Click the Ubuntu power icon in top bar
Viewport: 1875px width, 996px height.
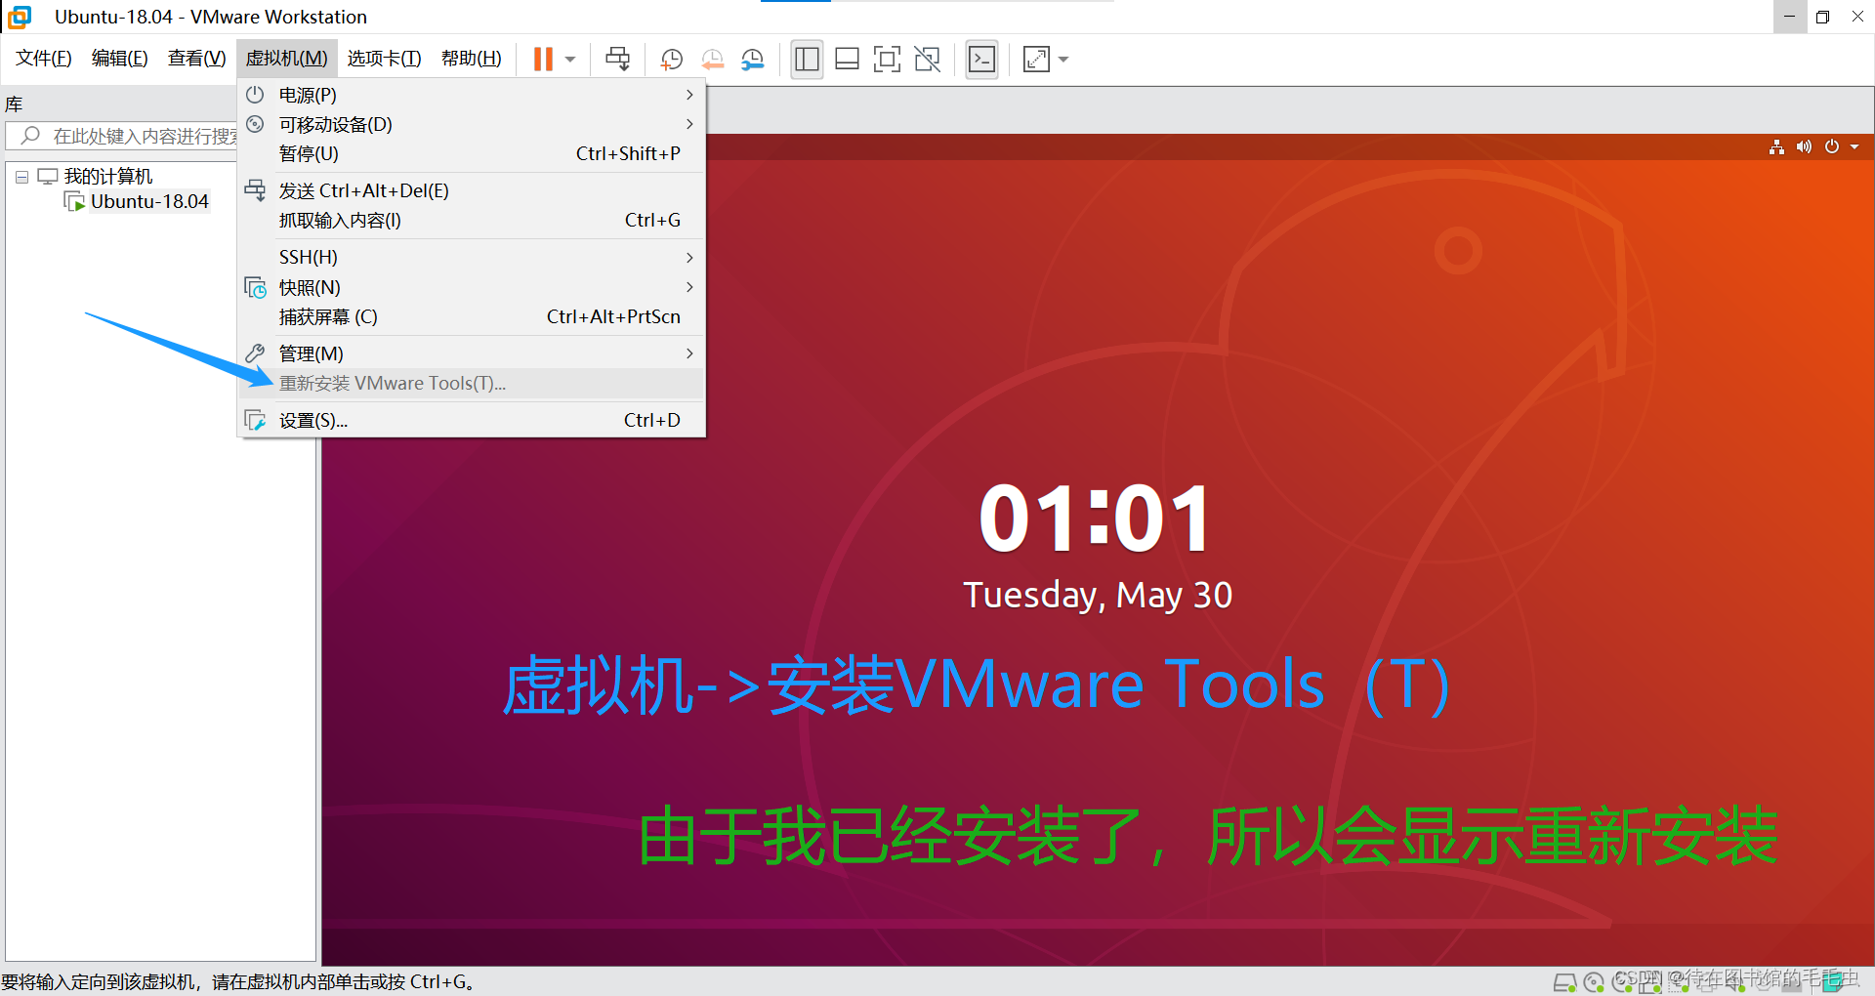1832,146
